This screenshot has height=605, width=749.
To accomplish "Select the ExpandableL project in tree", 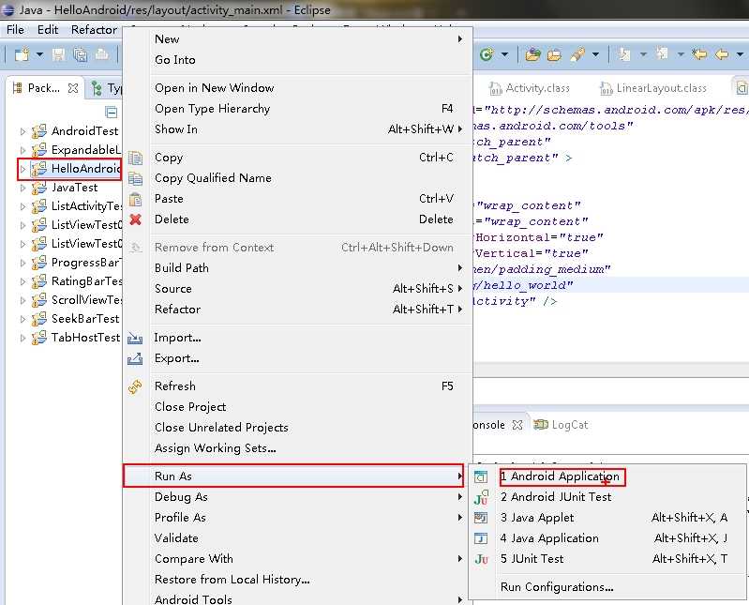I will coord(78,150).
